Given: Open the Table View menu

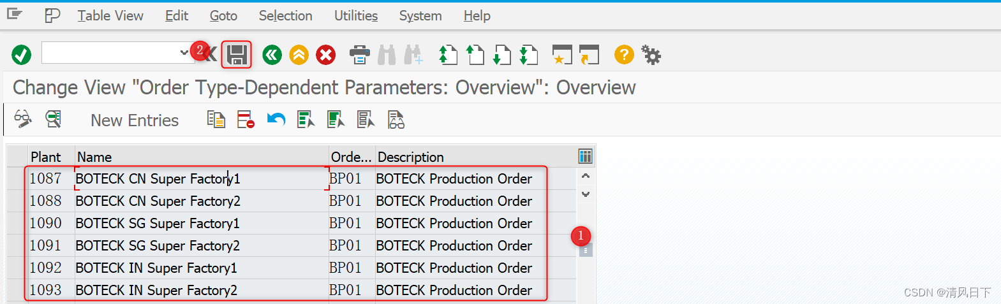Looking at the screenshot, I should (110, 16).
